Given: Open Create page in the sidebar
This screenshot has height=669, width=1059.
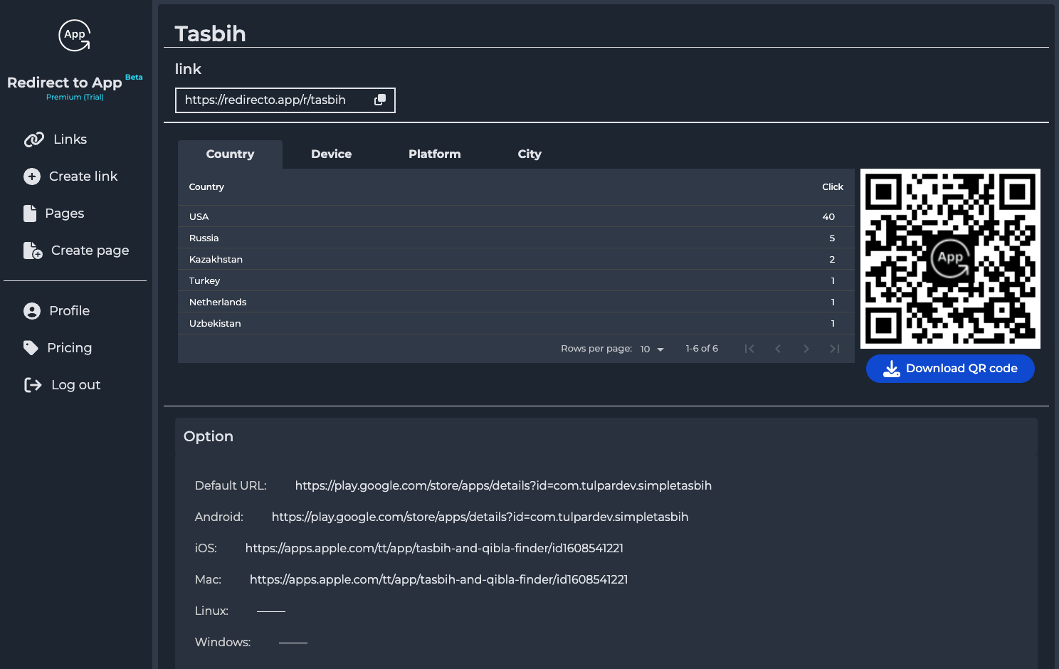Looking at the screenshot, I should 75,251.
